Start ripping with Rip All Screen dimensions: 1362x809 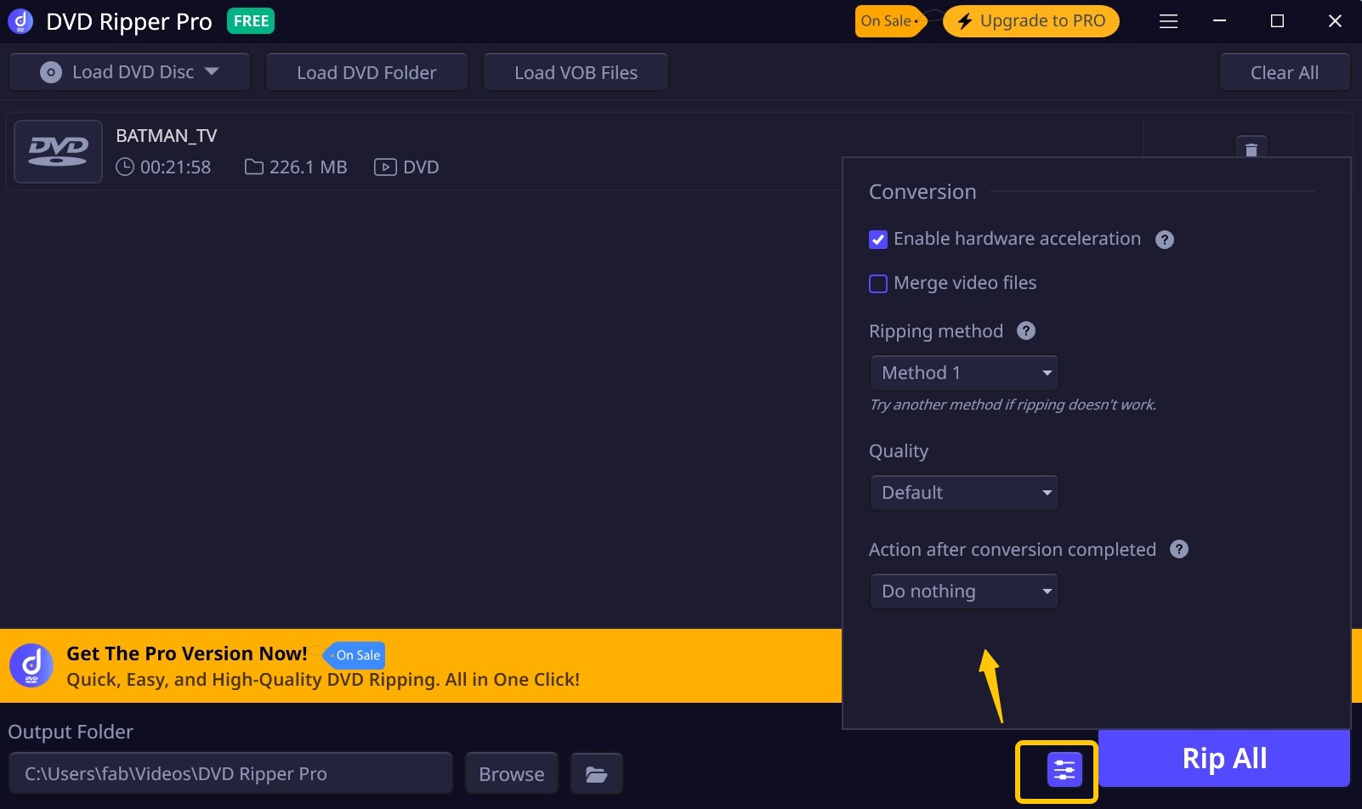click(1224, 757)
